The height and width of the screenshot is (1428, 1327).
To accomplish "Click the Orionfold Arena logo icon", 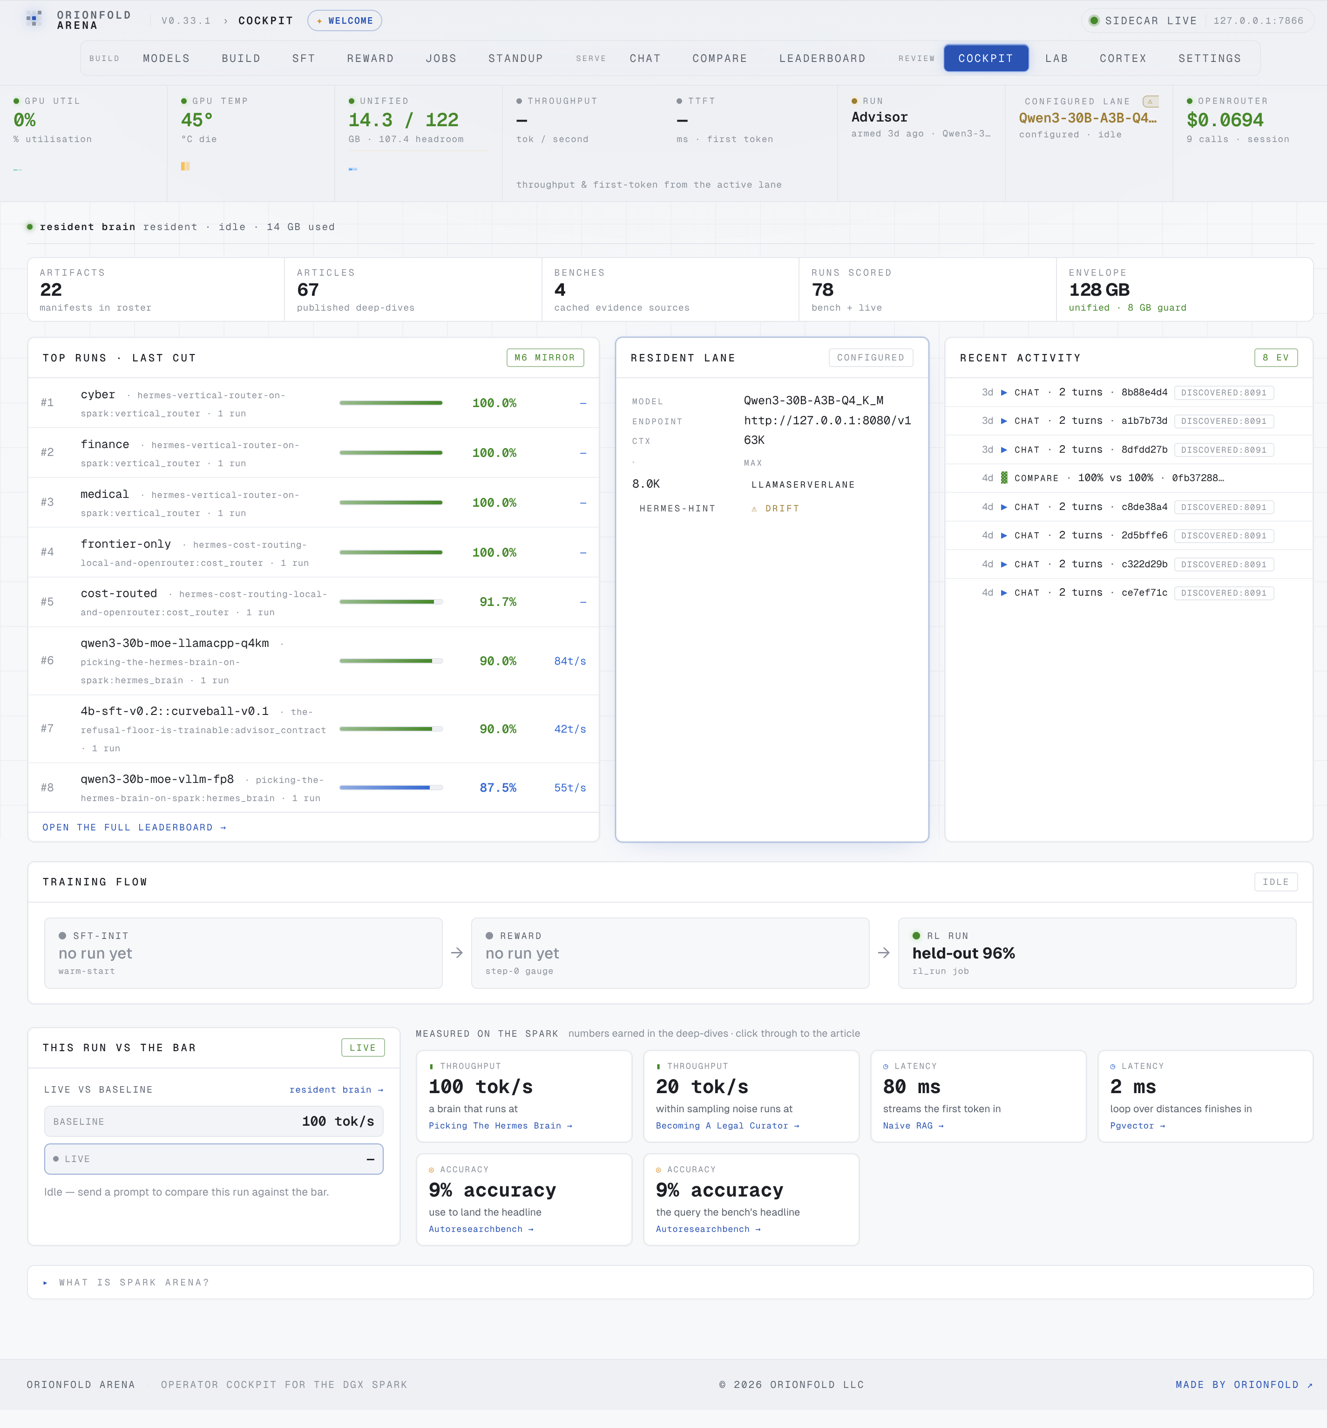I will point(34,20).
